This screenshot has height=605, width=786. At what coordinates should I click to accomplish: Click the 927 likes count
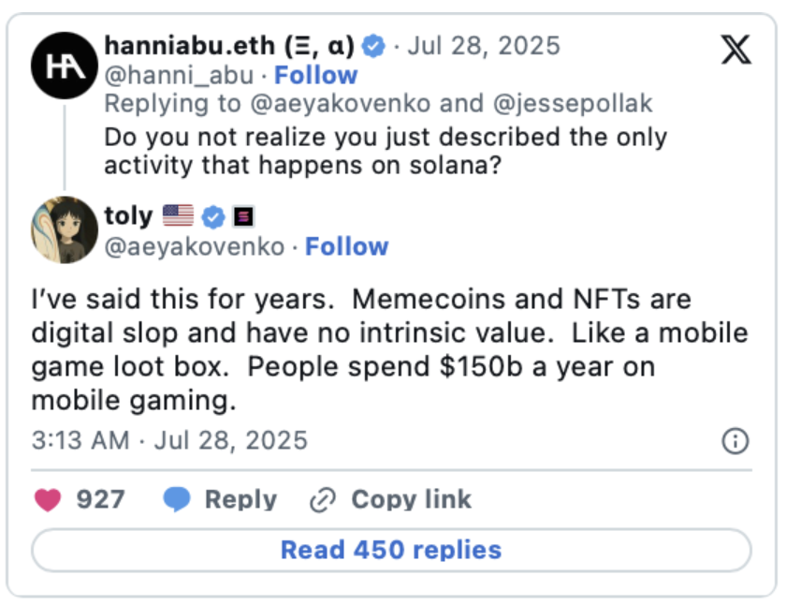[x=100, y=500]
